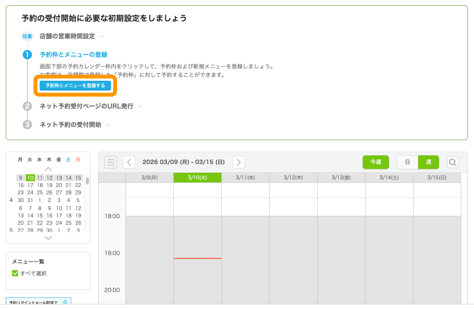The image size is (474, 309).
Task: Open the search magnifier icon
Action: tap(453, 162)
